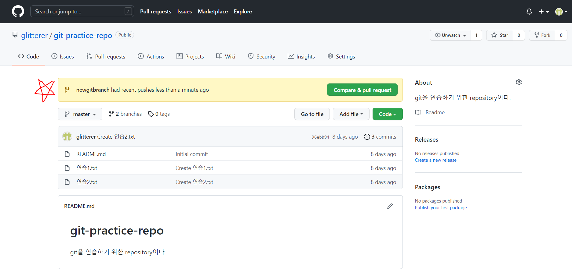Fork the repository
The height and width of the screenshot is (272, 572).
[x=542, y=35]
